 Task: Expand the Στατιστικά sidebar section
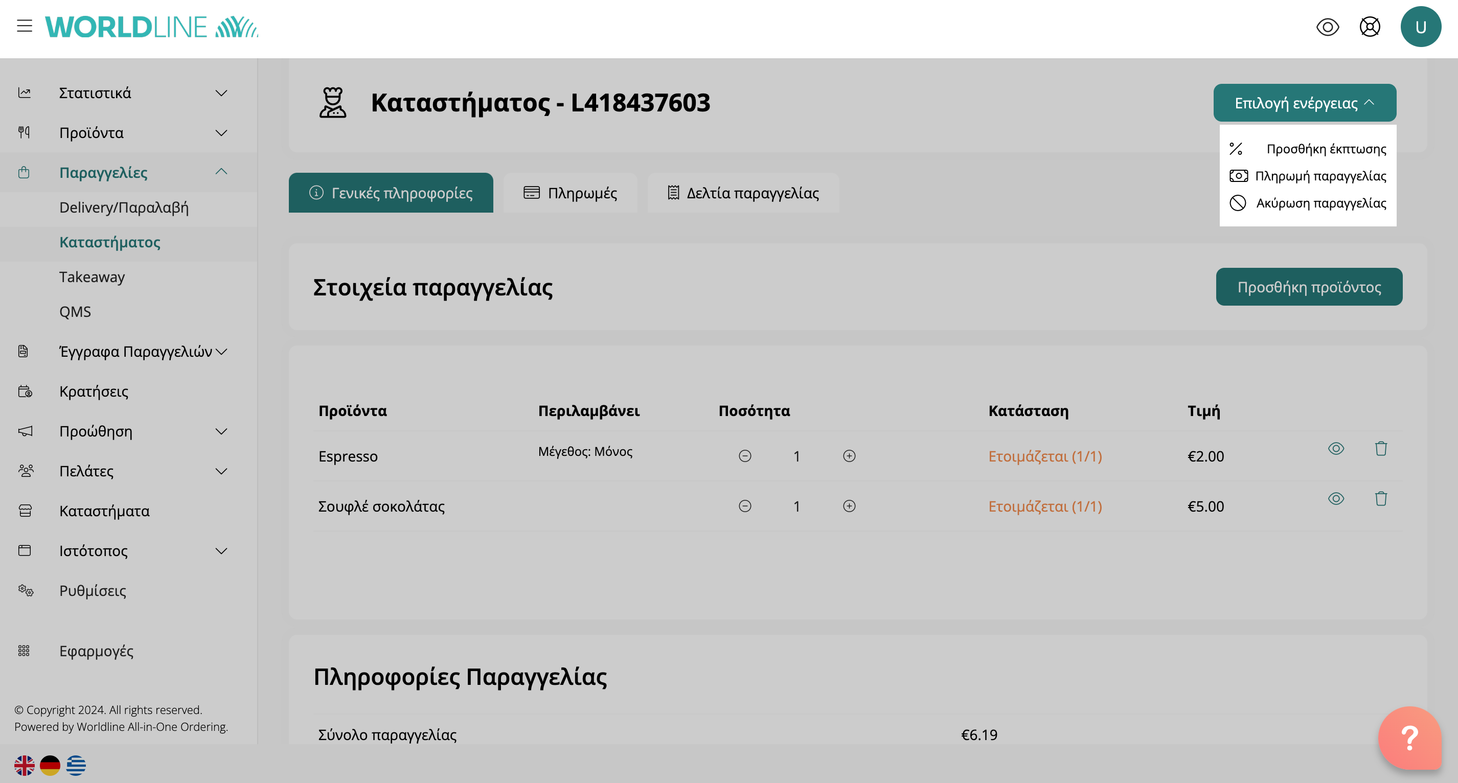click(221, 93)
